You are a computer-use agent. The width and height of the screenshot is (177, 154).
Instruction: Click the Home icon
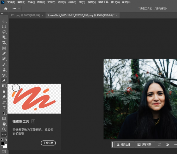[x=6, y=9]
